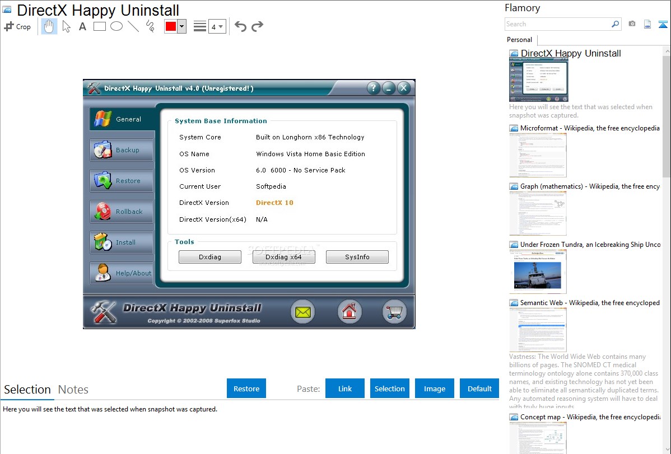The height and width of the screenshot is (454, 671).
Task: Pick the ellipse drawing tool
Action: coord(117,26)
